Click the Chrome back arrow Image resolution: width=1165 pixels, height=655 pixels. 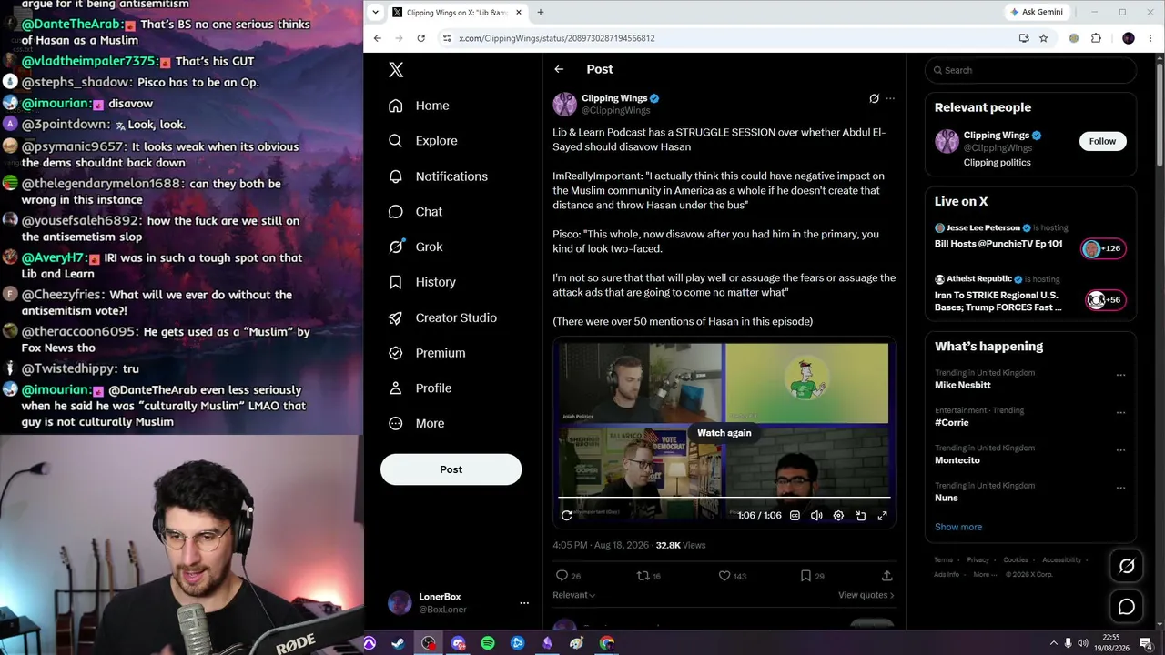click(377, 38)
